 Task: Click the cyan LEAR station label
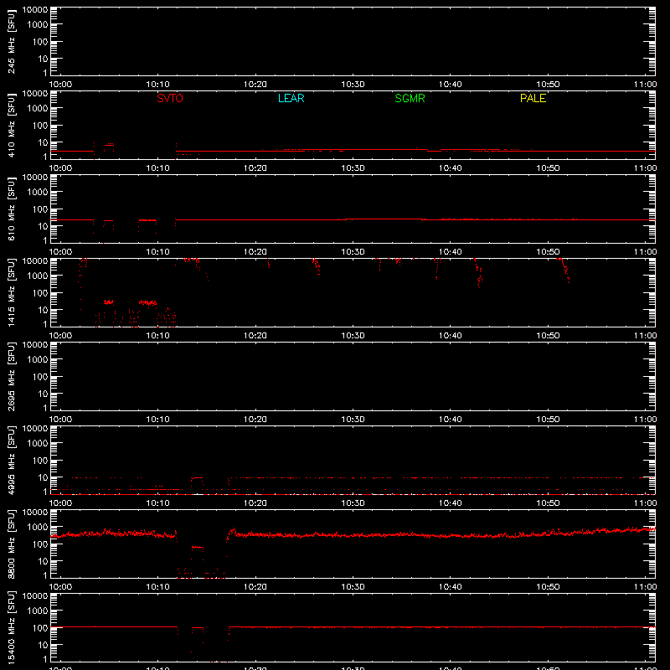pyautogui.click(x=291, y=98)
